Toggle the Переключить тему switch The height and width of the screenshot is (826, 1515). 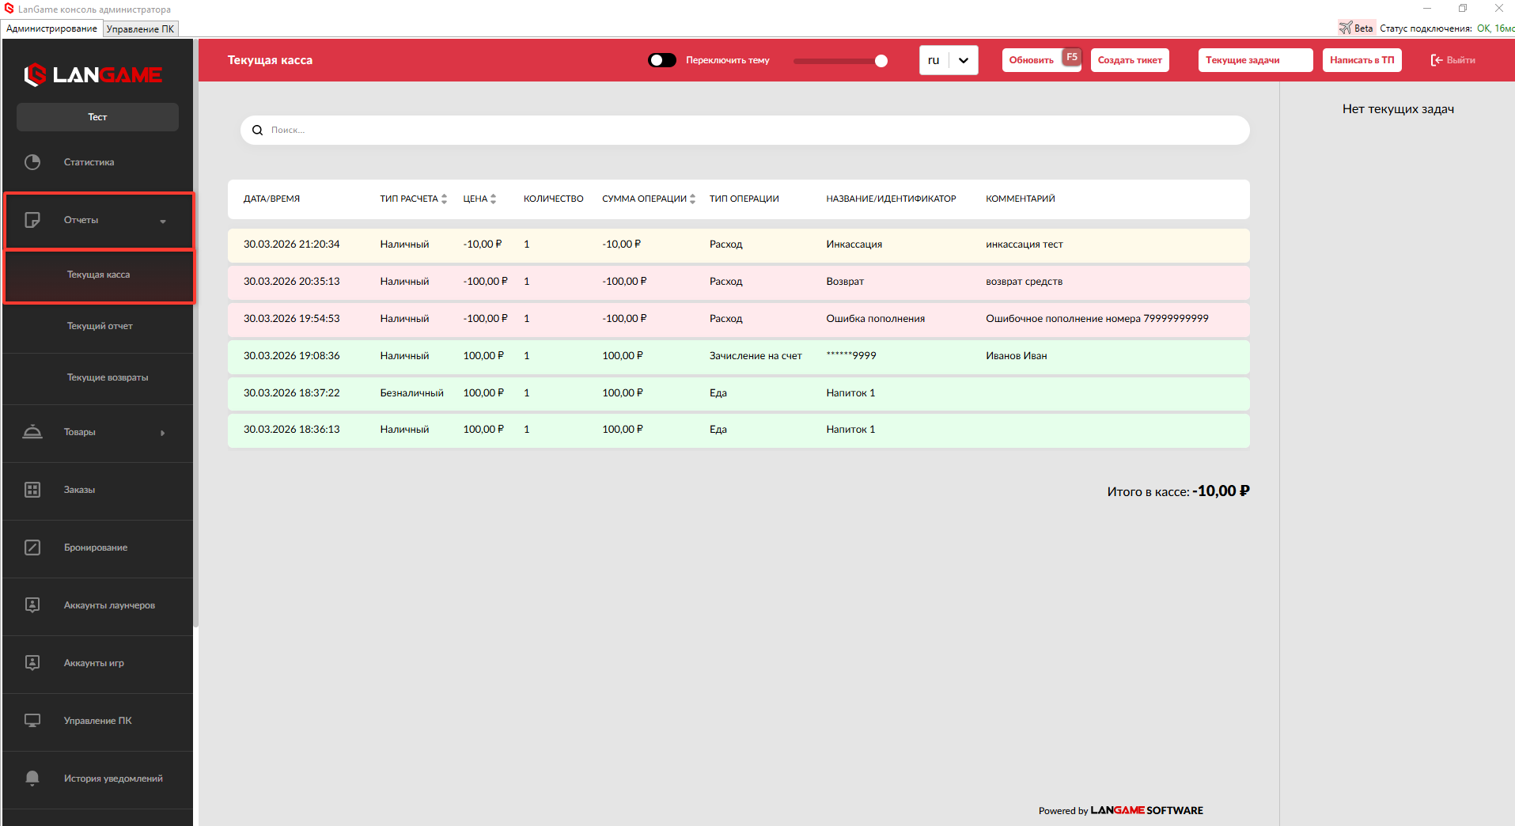tap(662, 60)
